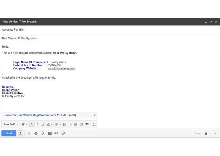
Task: Remove the Princeton Blue attachment
Action: tap(95, 115)
